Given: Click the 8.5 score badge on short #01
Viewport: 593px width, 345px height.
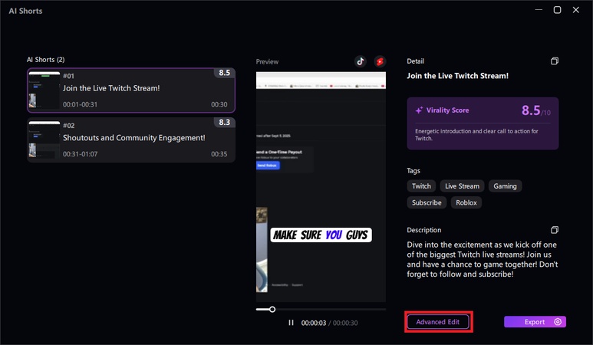Looking at the screenshot, I should 224,73.
